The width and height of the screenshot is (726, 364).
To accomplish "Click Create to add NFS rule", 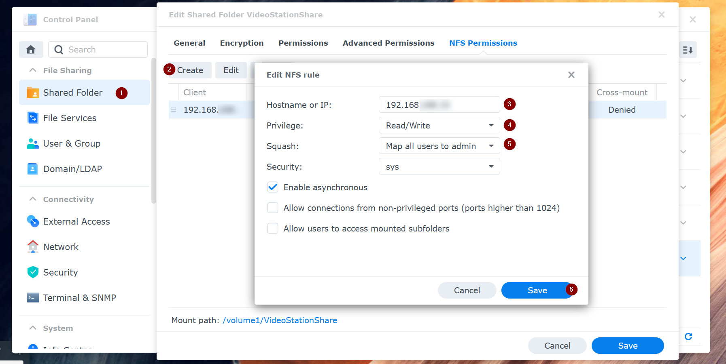I will (190, 70).
